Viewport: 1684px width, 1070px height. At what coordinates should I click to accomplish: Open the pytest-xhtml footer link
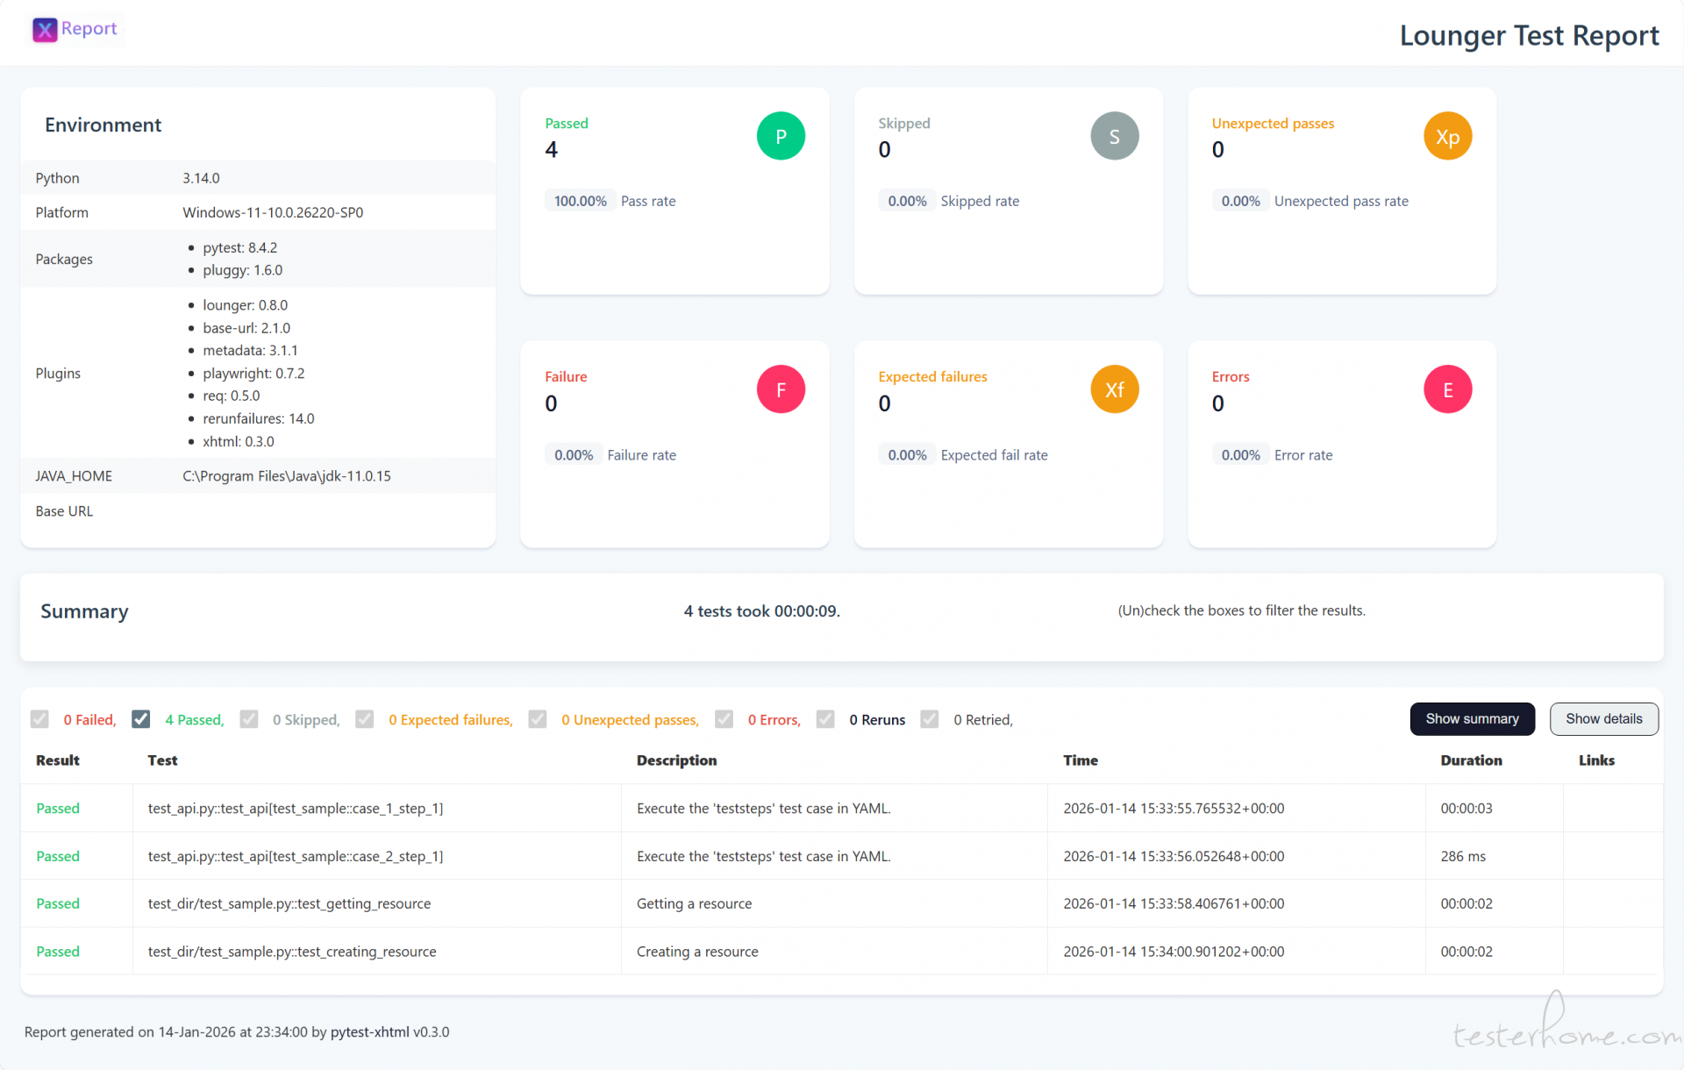[x=369, y=1032]
